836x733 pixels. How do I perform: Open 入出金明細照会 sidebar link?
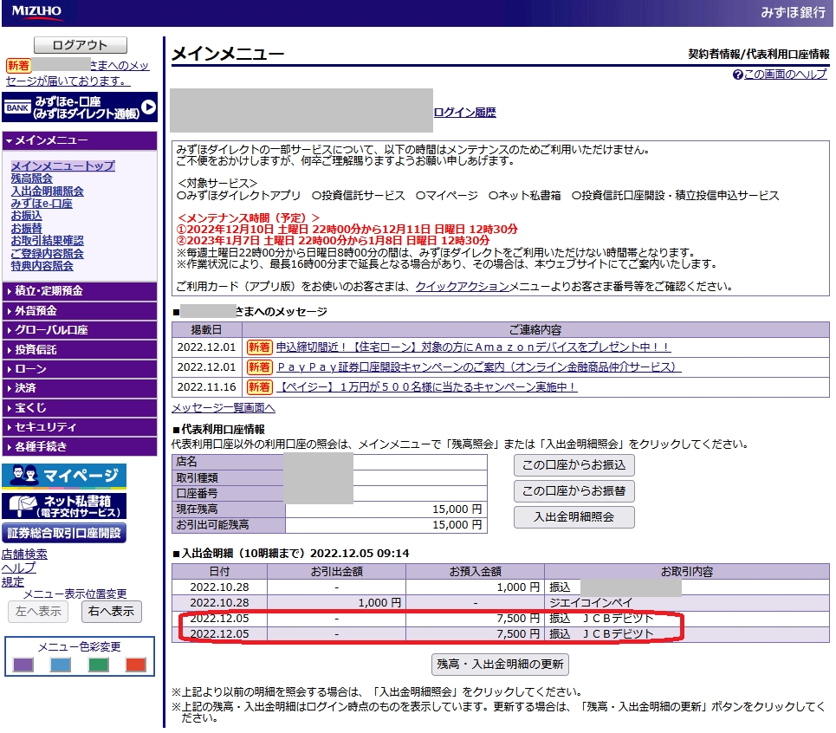(48, 191)
